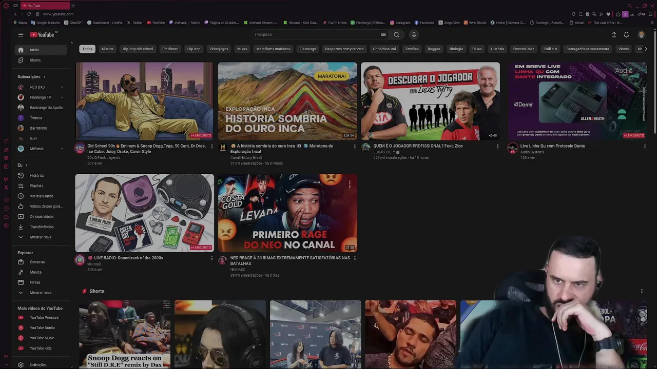Open a new browser tab

click(72, 6)
